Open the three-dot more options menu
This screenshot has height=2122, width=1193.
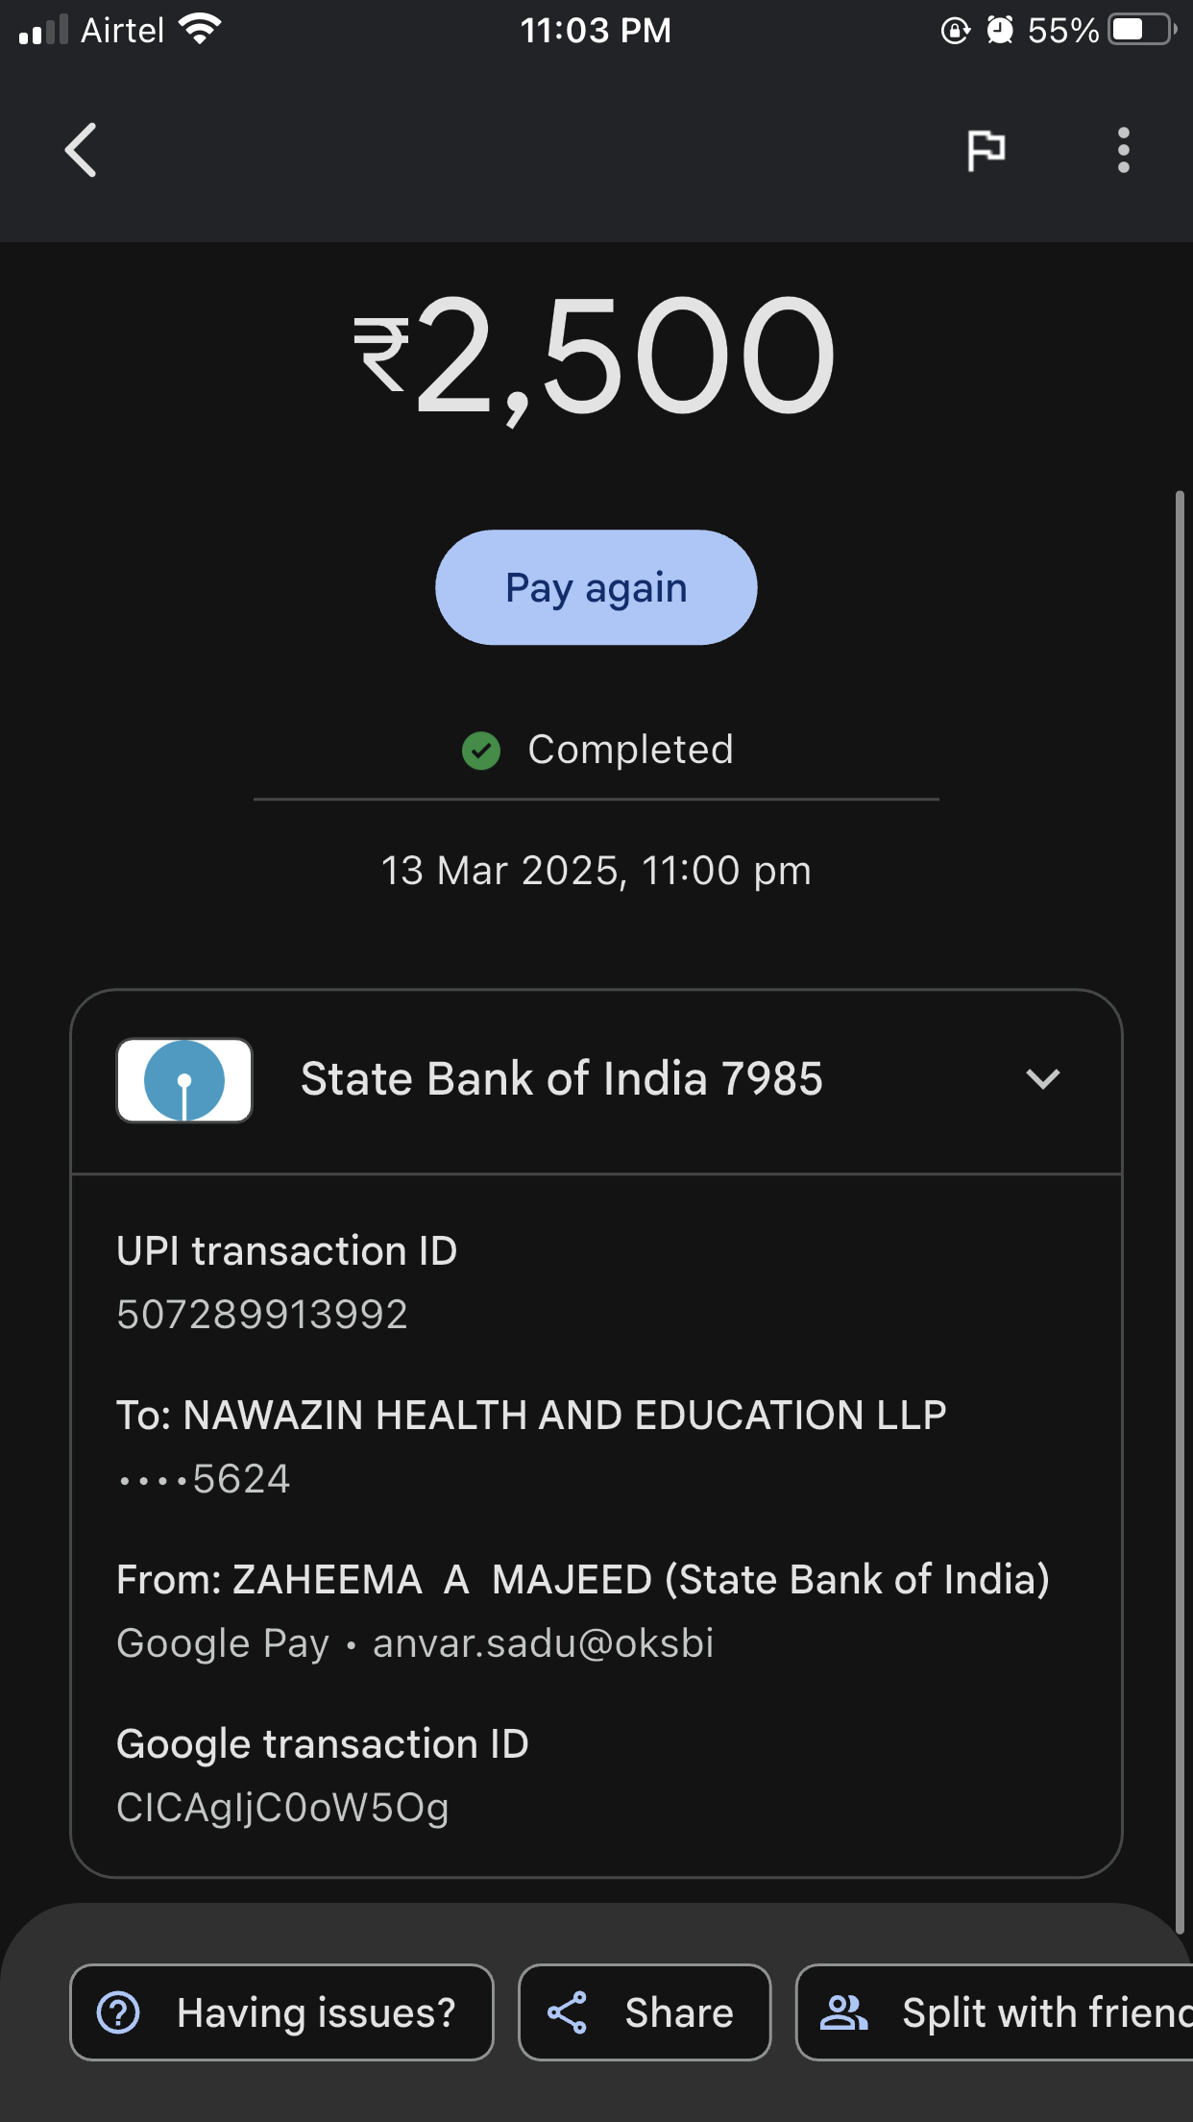tap(1123, 150)
